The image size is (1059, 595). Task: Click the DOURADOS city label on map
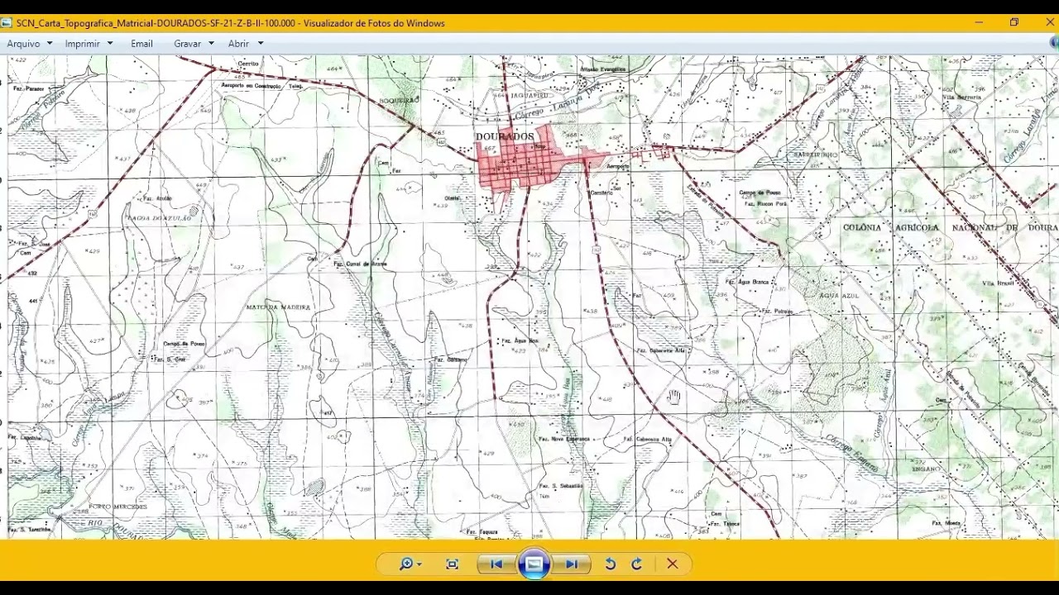tap(505, 136)
